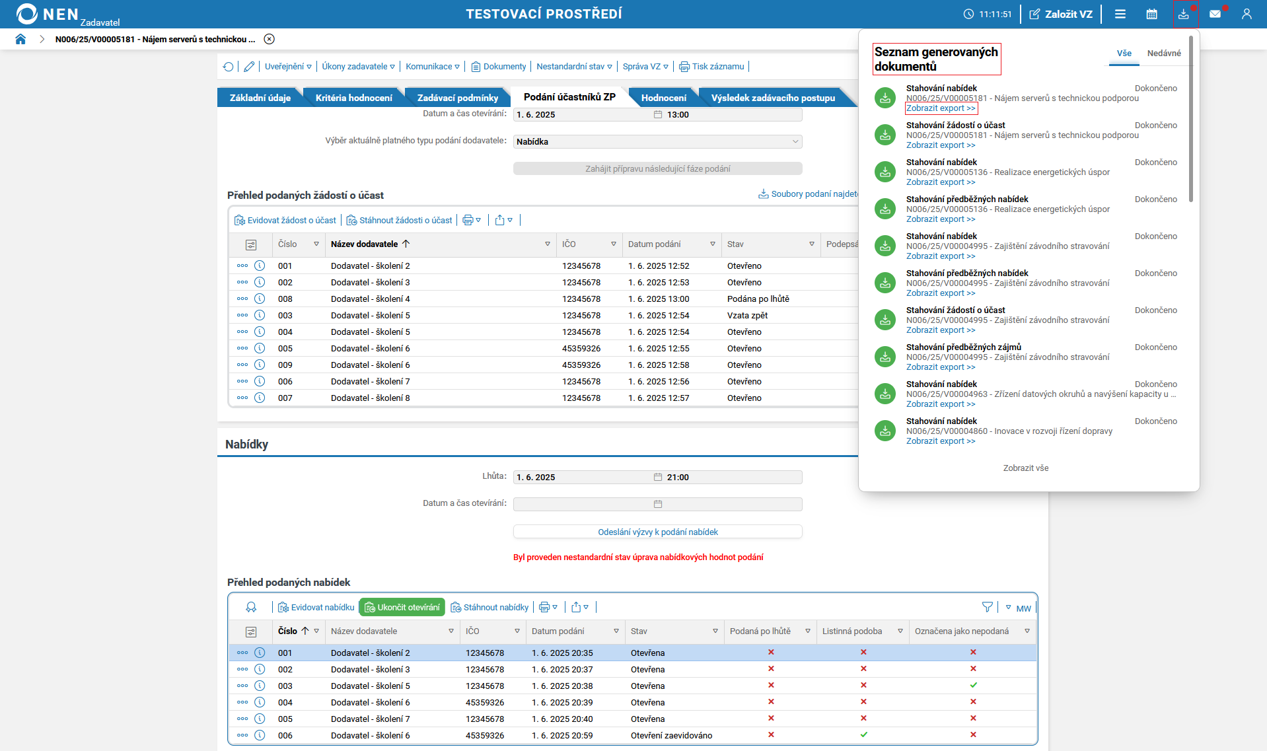This screenshot has height=751, width=1267.
Task: Open info icon for offer 003
Action: pos(260,686)
